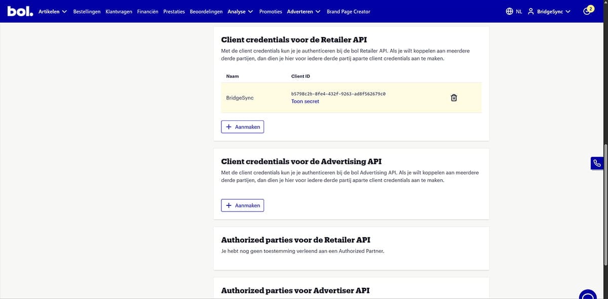Viewport: 608px width, 299px height.
Task: Open the BridgeSync account dropdown
Action: (552, 10)
